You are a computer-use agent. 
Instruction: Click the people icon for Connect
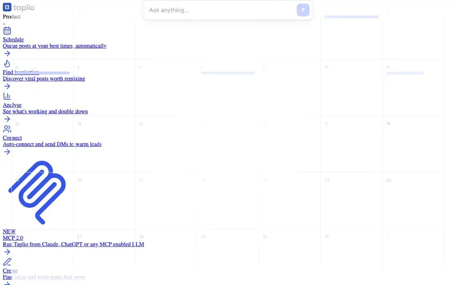coord(7,129)
